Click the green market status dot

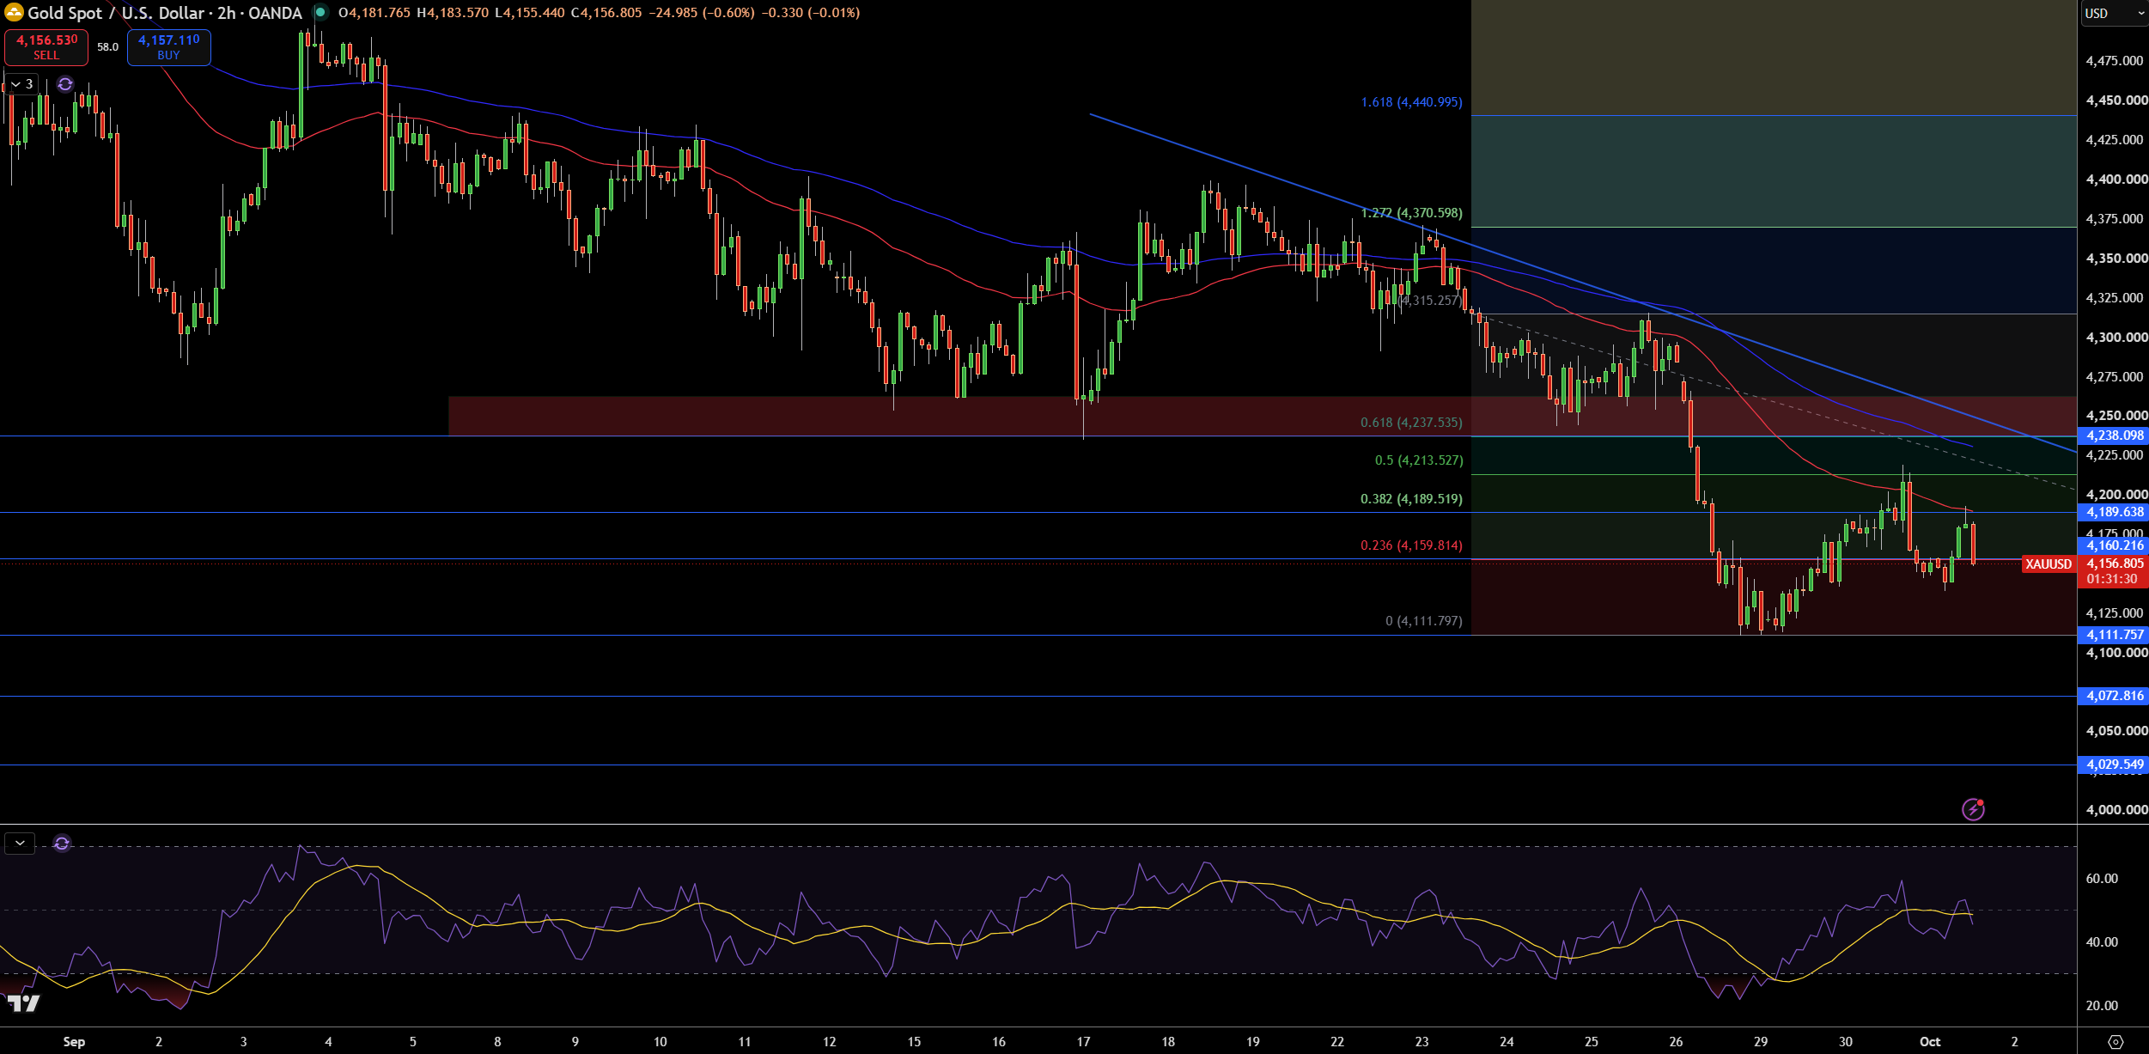pyautogui.click(x=320, y=13)
